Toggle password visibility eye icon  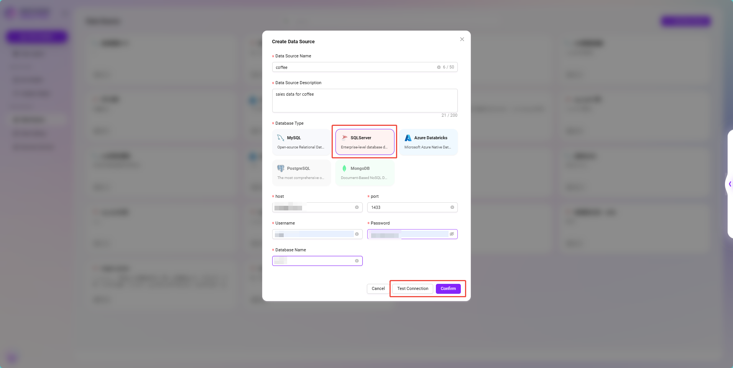[x=452, y=234]
